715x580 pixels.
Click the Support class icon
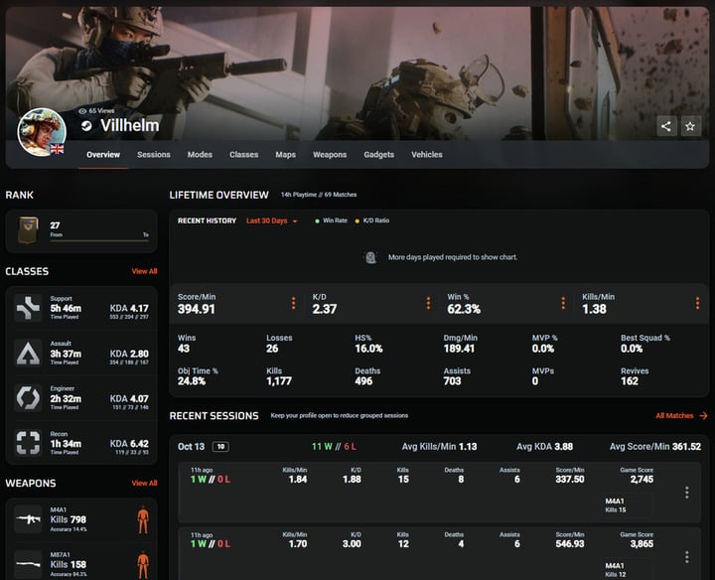coord(28,308)
